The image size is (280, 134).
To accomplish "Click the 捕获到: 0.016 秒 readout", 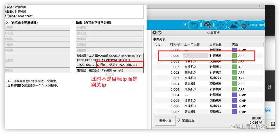I will (256, 120).
